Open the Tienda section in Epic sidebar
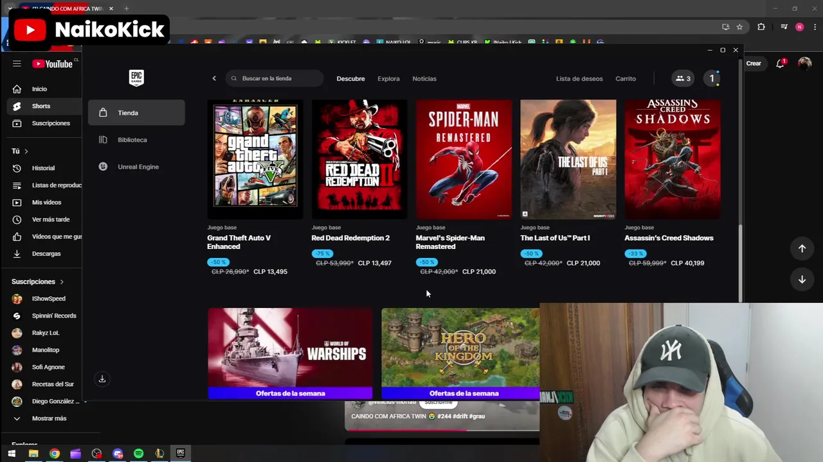823x462 pixels. tap(136, 113)
